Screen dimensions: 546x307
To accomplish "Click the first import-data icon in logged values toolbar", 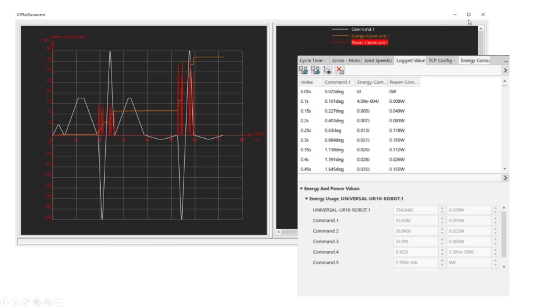I will (303, 70).
